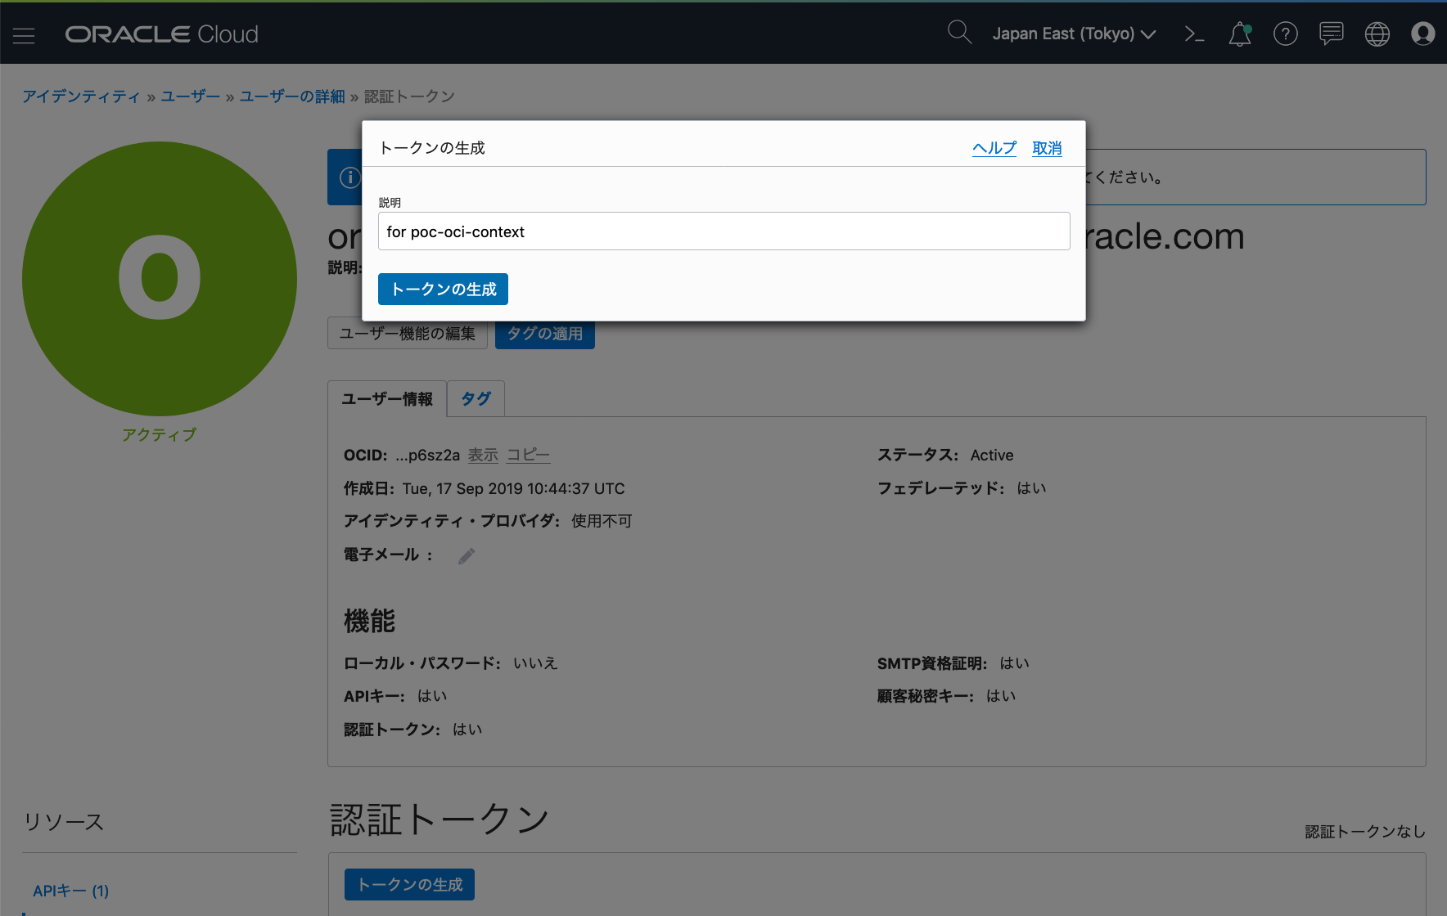Click the OCID value ...p6sz2a
Viewport: 1447px width, 916px height.
pos(427,455)
